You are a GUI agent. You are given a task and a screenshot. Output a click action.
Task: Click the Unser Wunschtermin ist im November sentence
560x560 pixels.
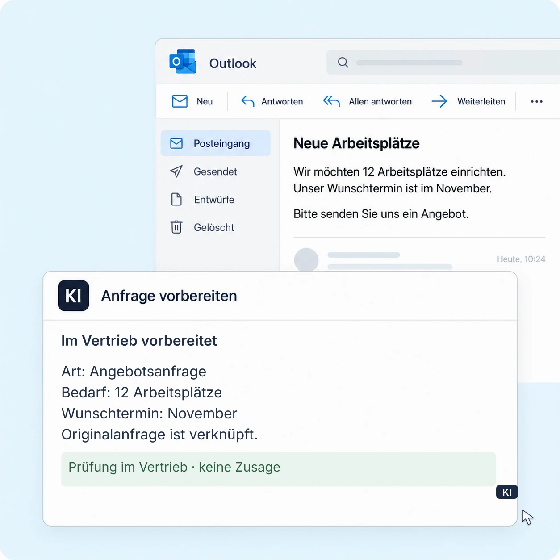(393, 188)
